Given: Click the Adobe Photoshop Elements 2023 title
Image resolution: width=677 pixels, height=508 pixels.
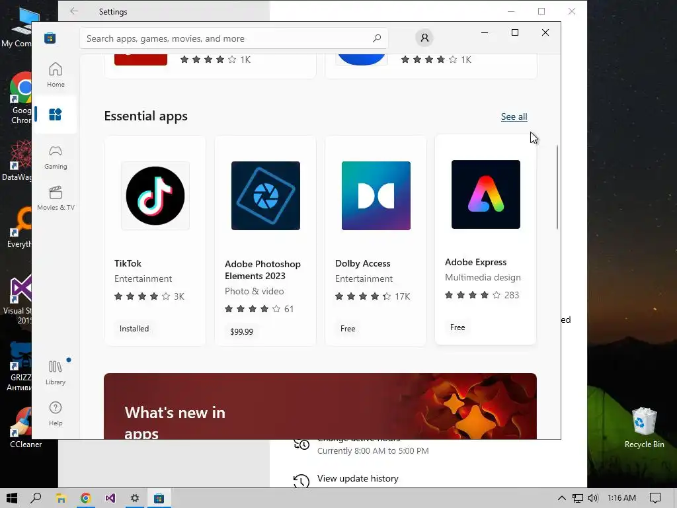Looking at the screenshot, I should click(262, 270).
